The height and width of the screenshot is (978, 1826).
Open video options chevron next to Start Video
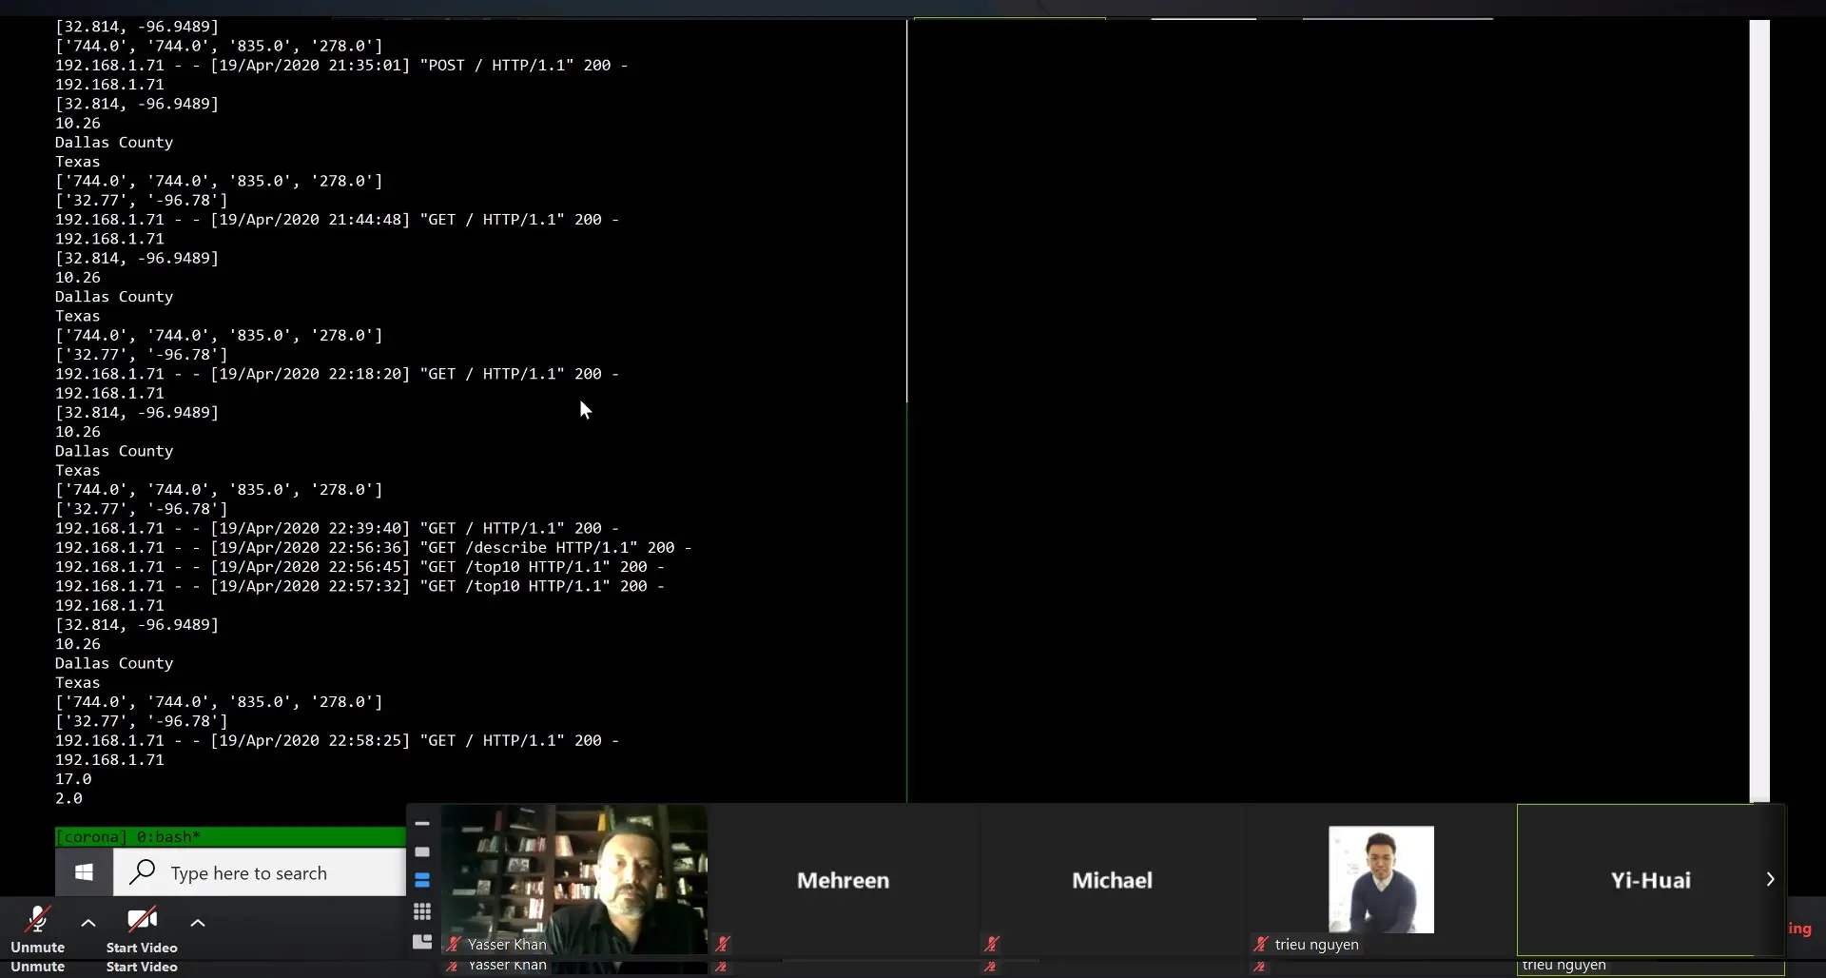(197, 923)
